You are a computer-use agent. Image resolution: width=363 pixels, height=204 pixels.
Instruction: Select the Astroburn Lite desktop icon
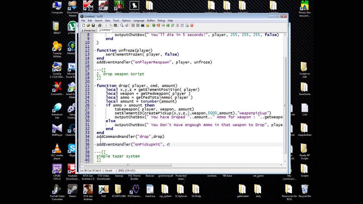point(57,110)
